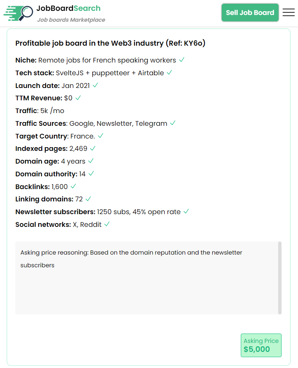
Task: Click the asking price reasoning scrollbar
Action: 280,278
